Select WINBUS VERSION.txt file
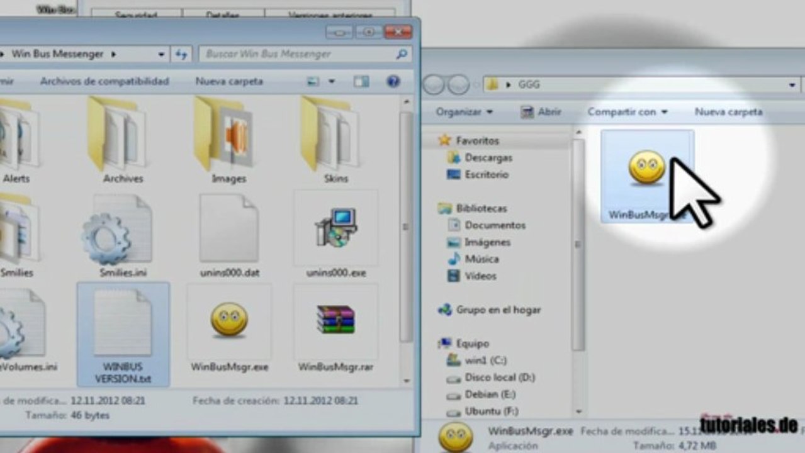 tap(123, 333)
